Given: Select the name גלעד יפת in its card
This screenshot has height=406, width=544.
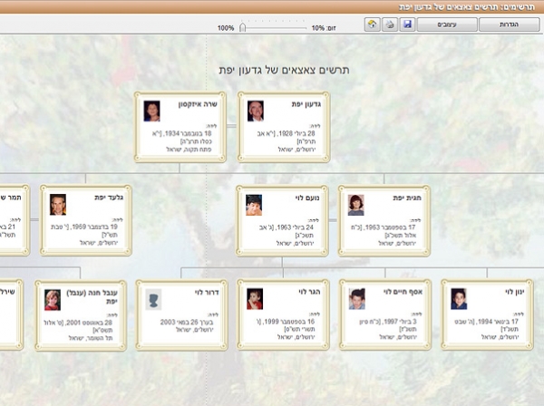Looking at the screenshot, I should 109,198.
